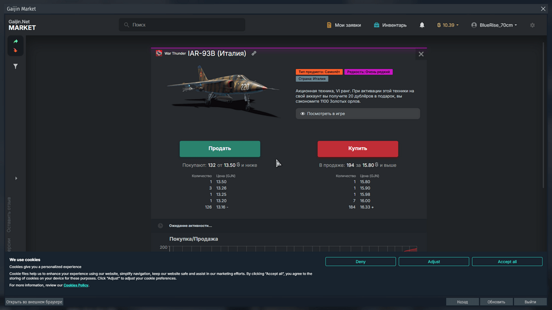This screenshot has width=552, height=310.
Task: Select buy order price 13.20
Action: (221, 201)
